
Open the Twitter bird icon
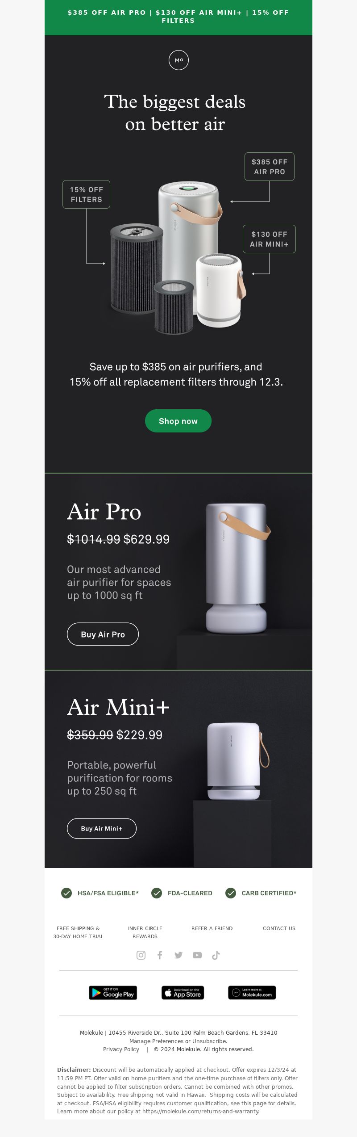point(178,955)
